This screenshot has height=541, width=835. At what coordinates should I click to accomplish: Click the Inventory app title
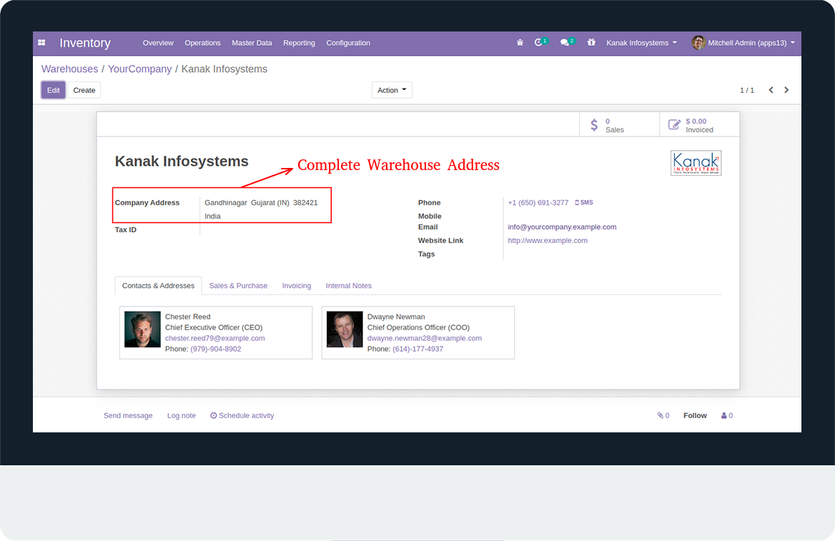[85, 43]
